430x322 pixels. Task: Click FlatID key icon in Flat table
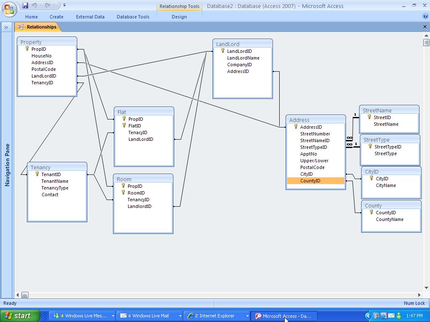tap(124, 125)
